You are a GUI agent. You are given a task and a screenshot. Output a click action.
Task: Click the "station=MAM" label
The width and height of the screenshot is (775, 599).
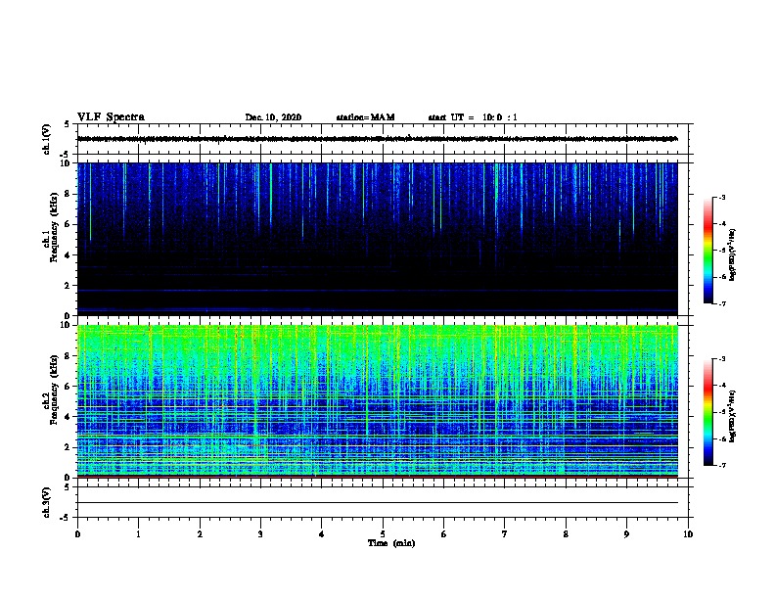point(365,117)
